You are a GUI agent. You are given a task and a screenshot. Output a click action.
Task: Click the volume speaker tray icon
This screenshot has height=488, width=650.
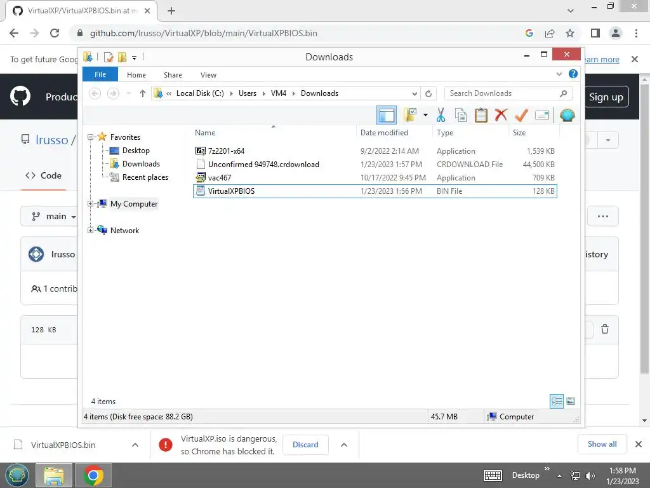pyautogui.click(x=590, y=475)
